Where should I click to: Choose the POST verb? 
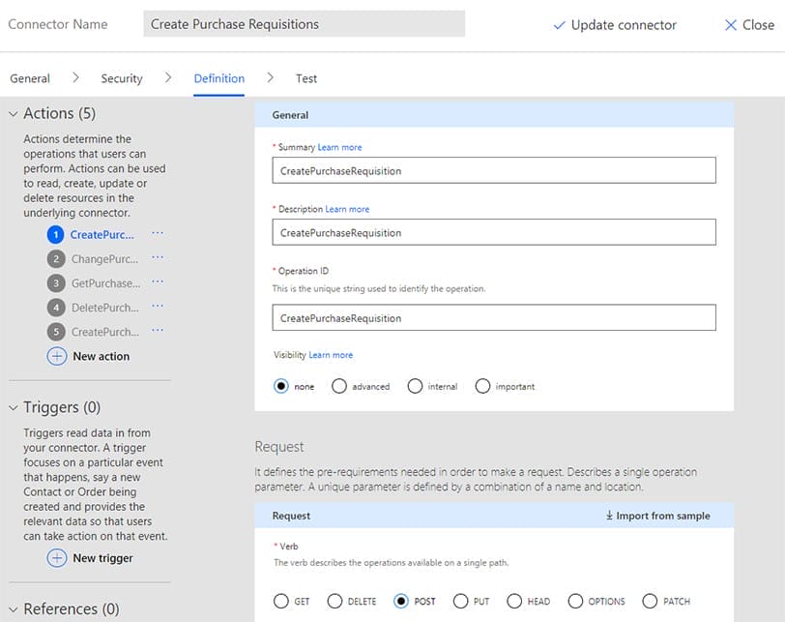click(401, 601)
